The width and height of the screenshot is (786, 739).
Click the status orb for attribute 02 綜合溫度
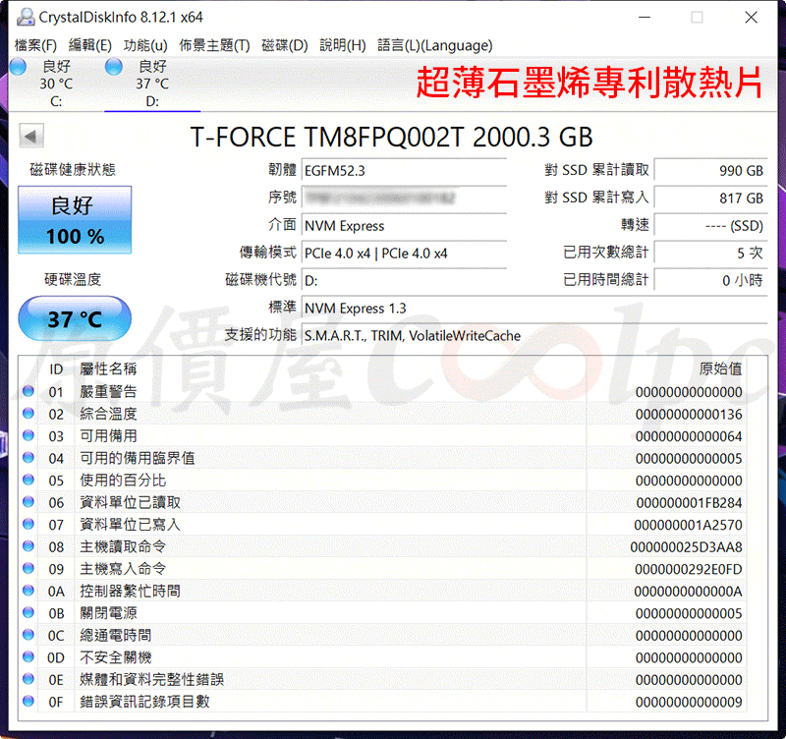pyautogui.click(x=28, y=413)
